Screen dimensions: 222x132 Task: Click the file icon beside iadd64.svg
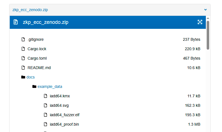[45, 105]
